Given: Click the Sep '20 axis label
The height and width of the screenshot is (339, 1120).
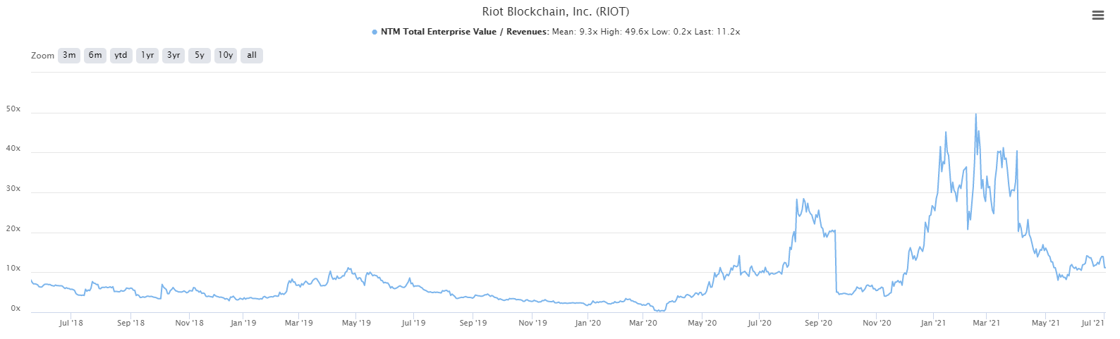Looking at the screenshot, I should tap(818, 323).
